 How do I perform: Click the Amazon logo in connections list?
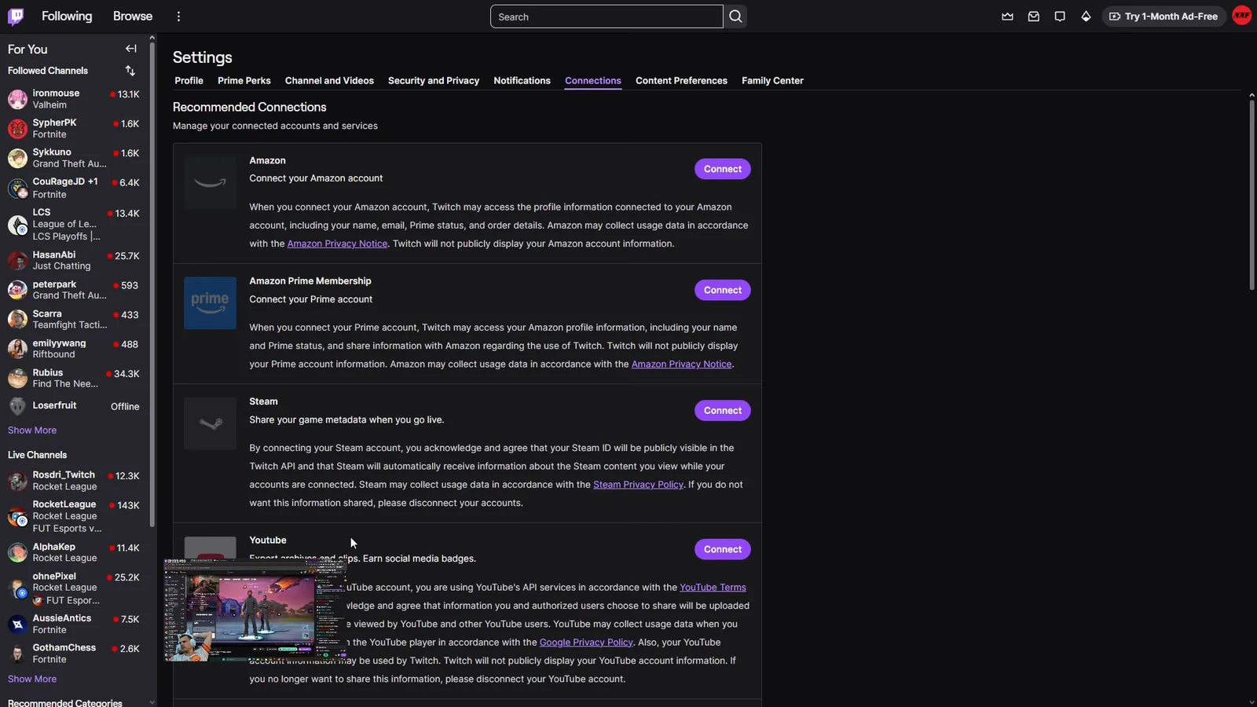(x=210, y=182)
